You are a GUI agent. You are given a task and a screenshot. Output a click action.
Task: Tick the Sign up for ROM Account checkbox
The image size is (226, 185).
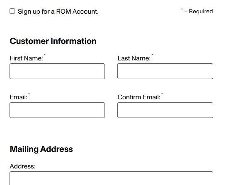(x=12, y=11)
